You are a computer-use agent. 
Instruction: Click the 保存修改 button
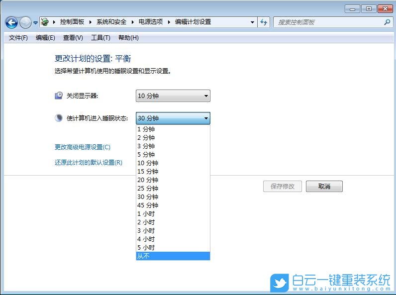[283, 187]
